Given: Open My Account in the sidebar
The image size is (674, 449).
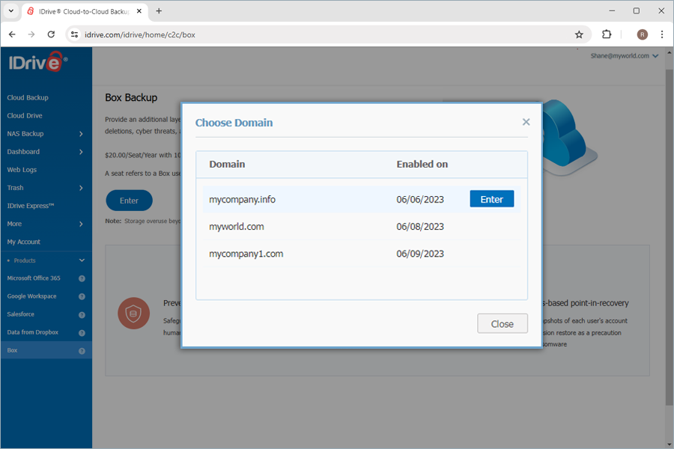Looking at the screenshot, I should [x=24, y=242].
